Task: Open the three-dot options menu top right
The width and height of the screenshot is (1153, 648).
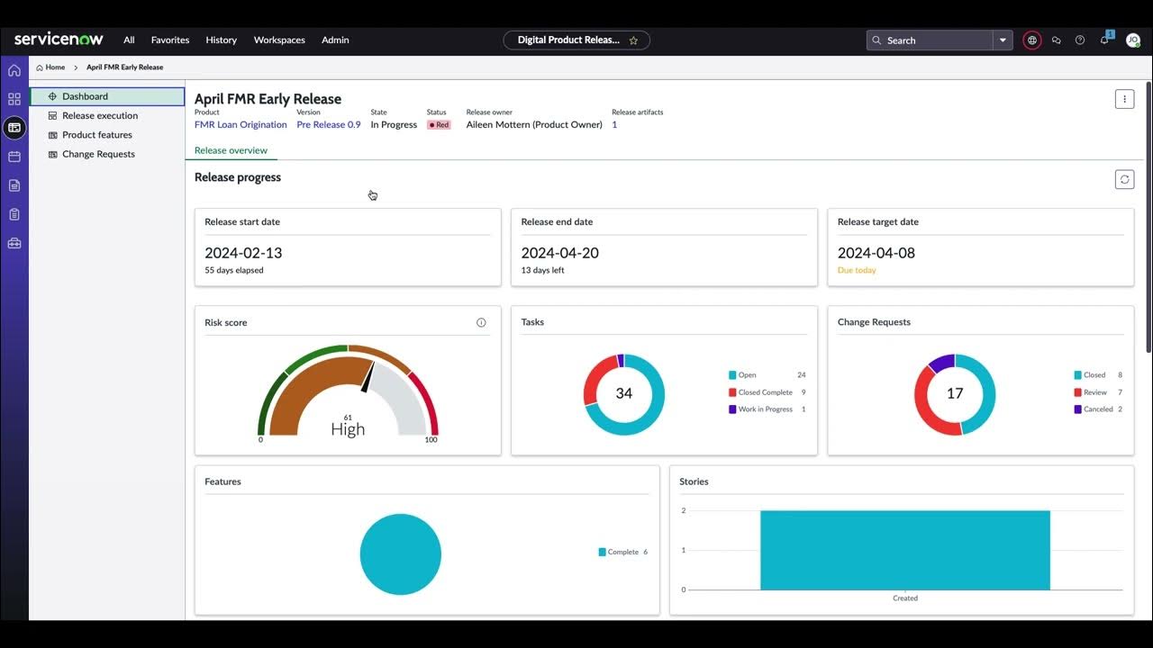Action: click(1124, 99)
